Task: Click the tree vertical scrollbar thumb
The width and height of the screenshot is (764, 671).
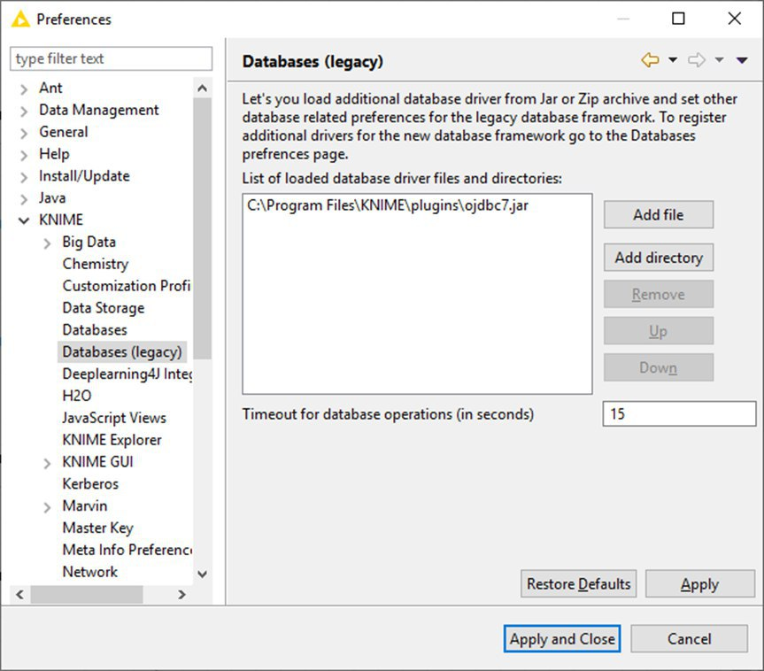Action: click(203, 228)
